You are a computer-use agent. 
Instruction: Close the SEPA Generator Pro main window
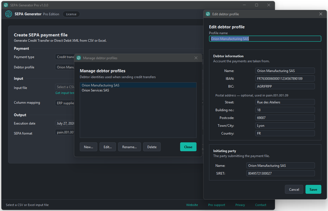coord(269,5)
